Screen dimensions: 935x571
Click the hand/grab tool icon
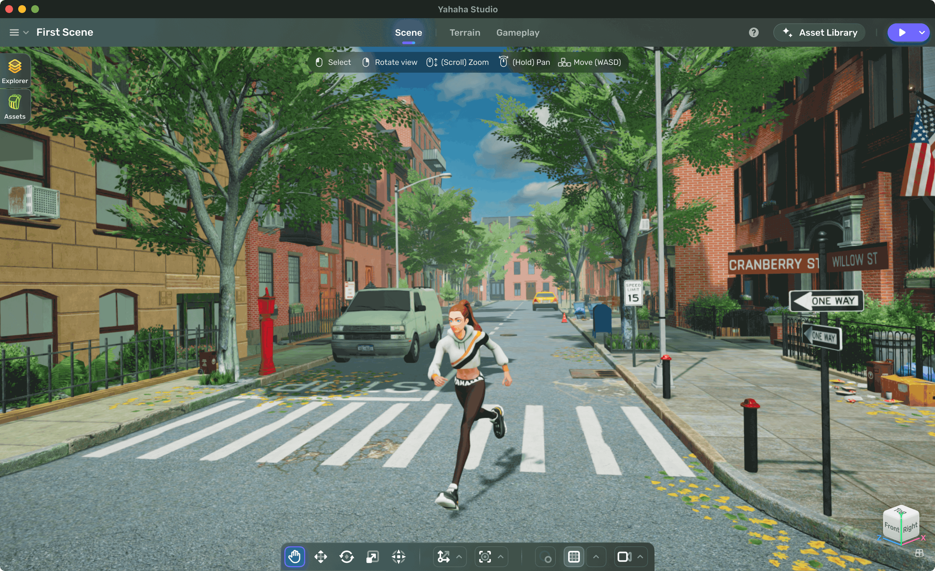coord(294,556)
